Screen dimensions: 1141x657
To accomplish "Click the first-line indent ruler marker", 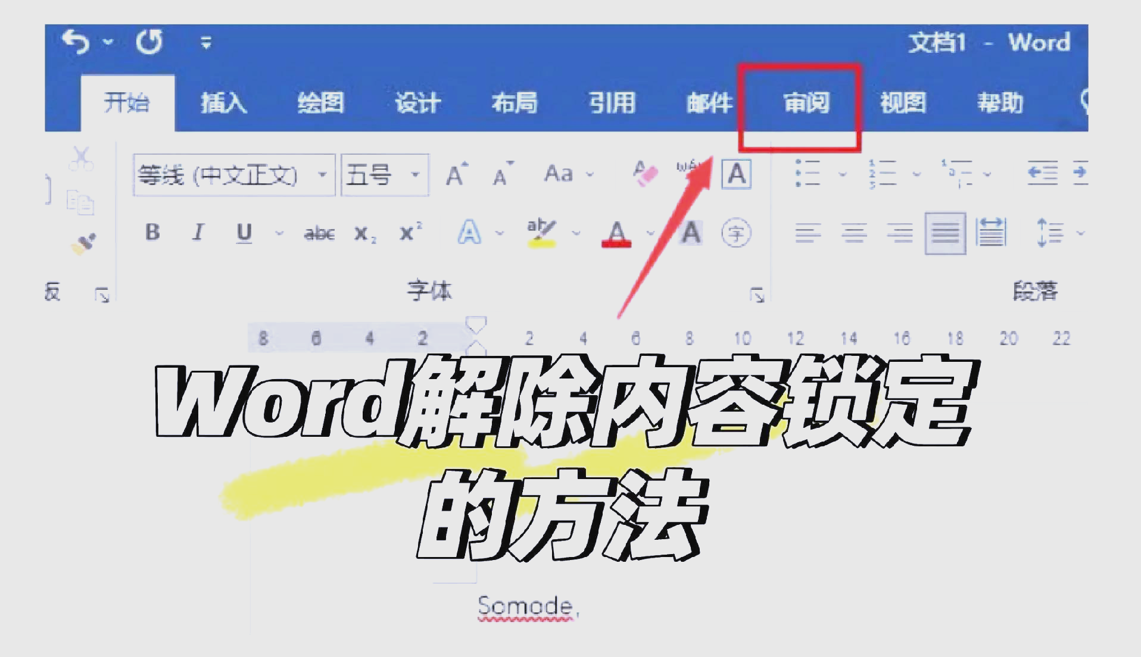I will (x=476, y=325).
